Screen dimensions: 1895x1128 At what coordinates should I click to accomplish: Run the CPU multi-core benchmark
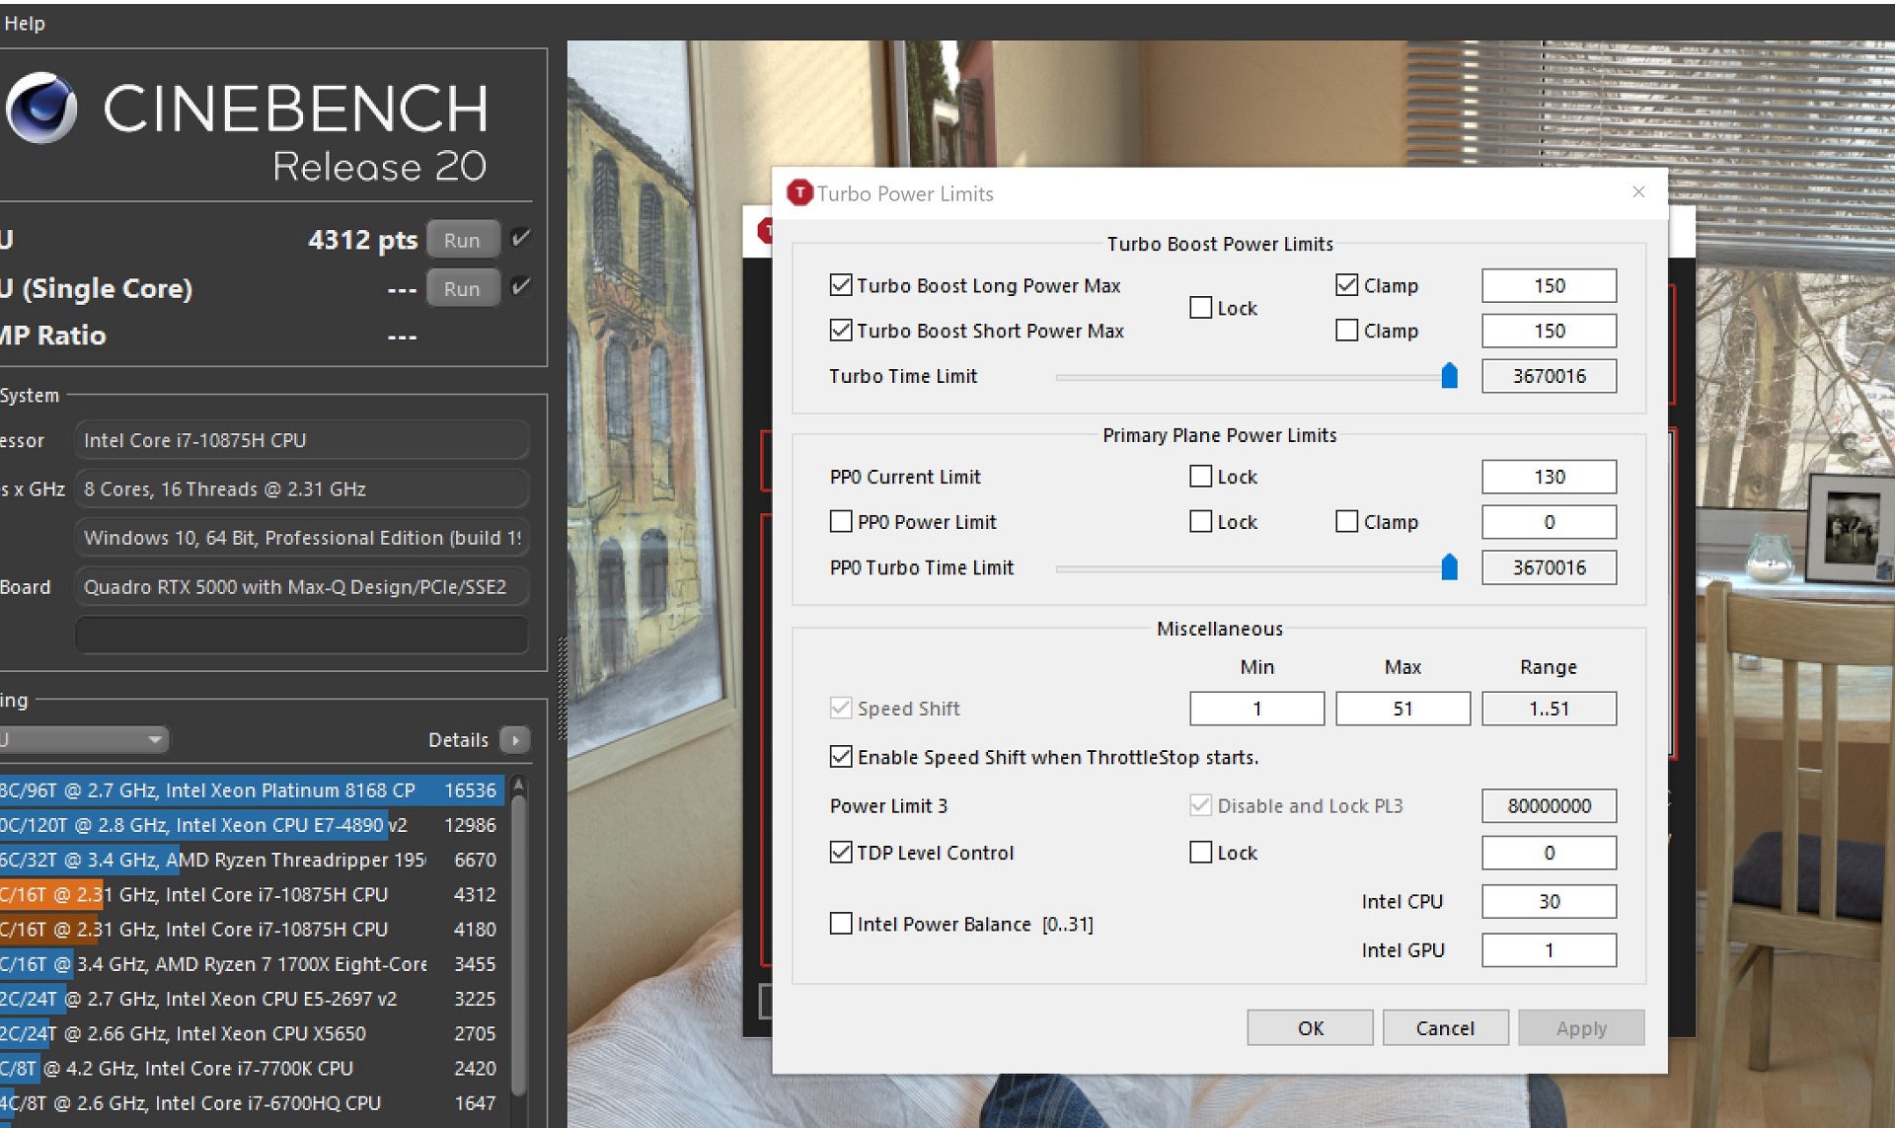click(x=462, y=240)
